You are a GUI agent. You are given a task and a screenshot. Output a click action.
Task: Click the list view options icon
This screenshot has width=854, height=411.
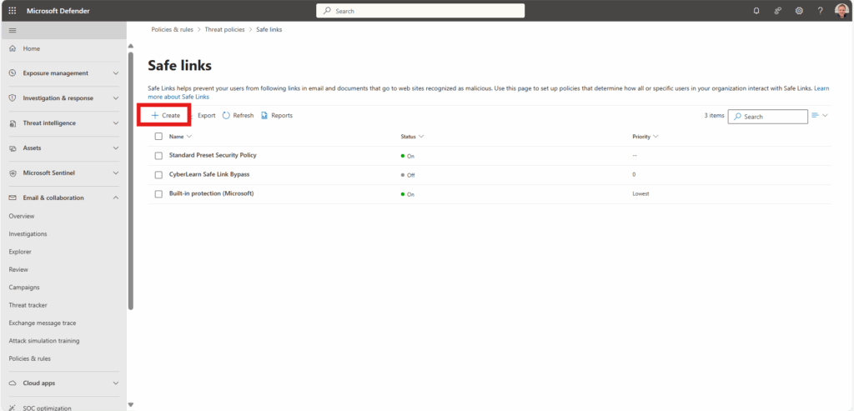[816, 115]
